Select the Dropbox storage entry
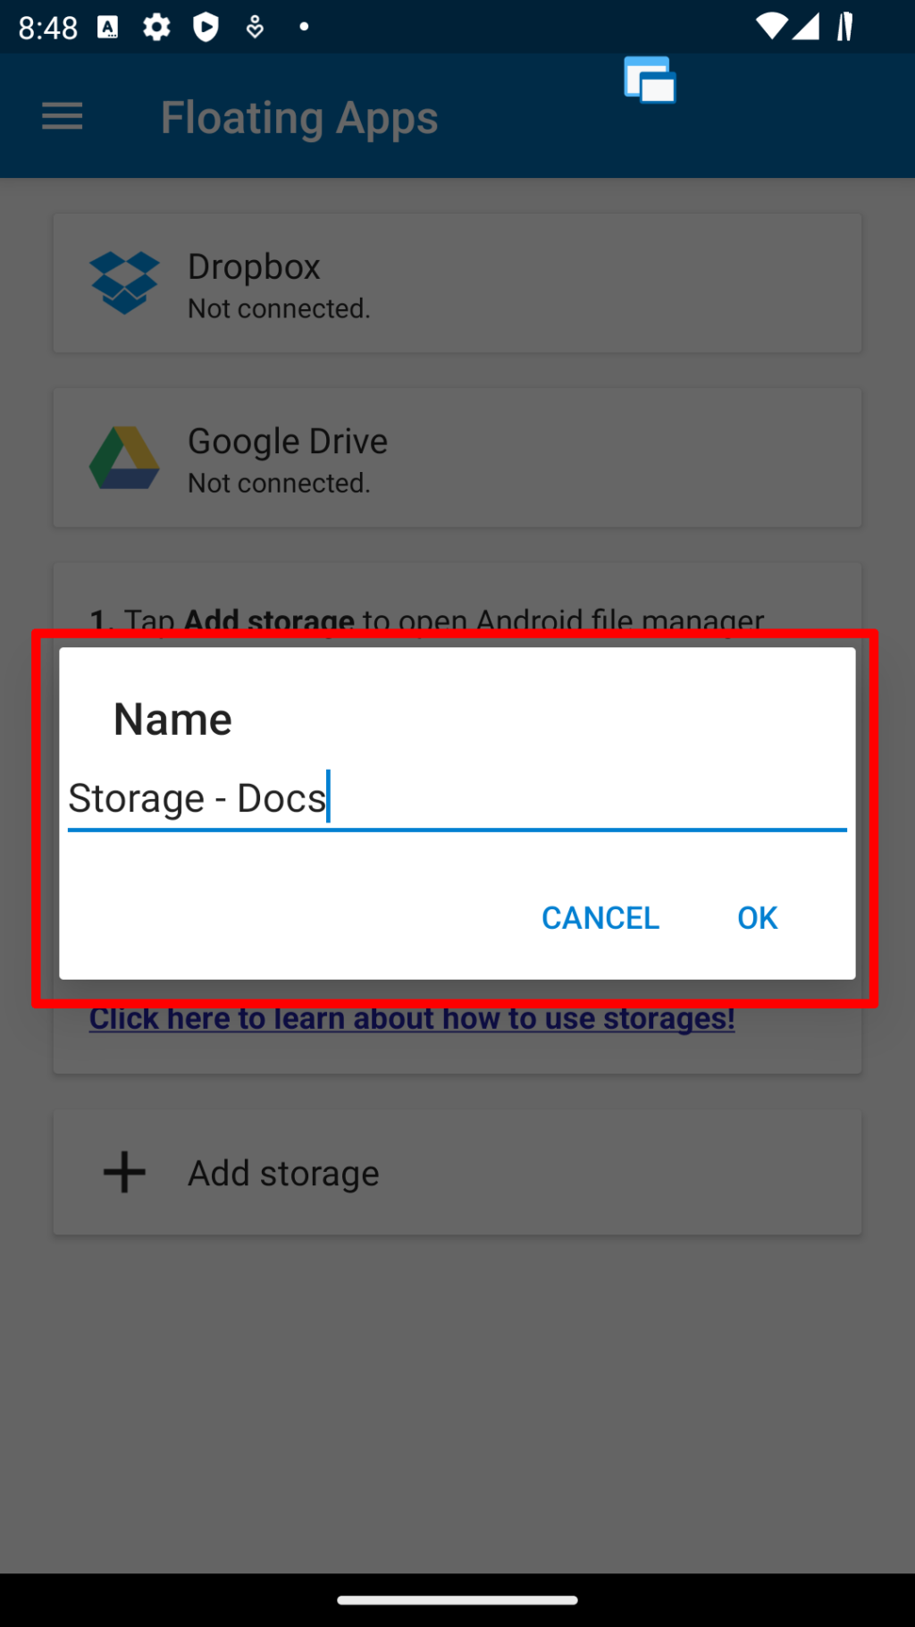 click(x=457, y=282)
